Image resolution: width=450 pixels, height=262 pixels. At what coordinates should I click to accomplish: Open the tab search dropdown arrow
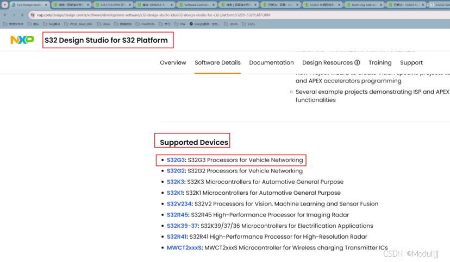click(5, 4)
